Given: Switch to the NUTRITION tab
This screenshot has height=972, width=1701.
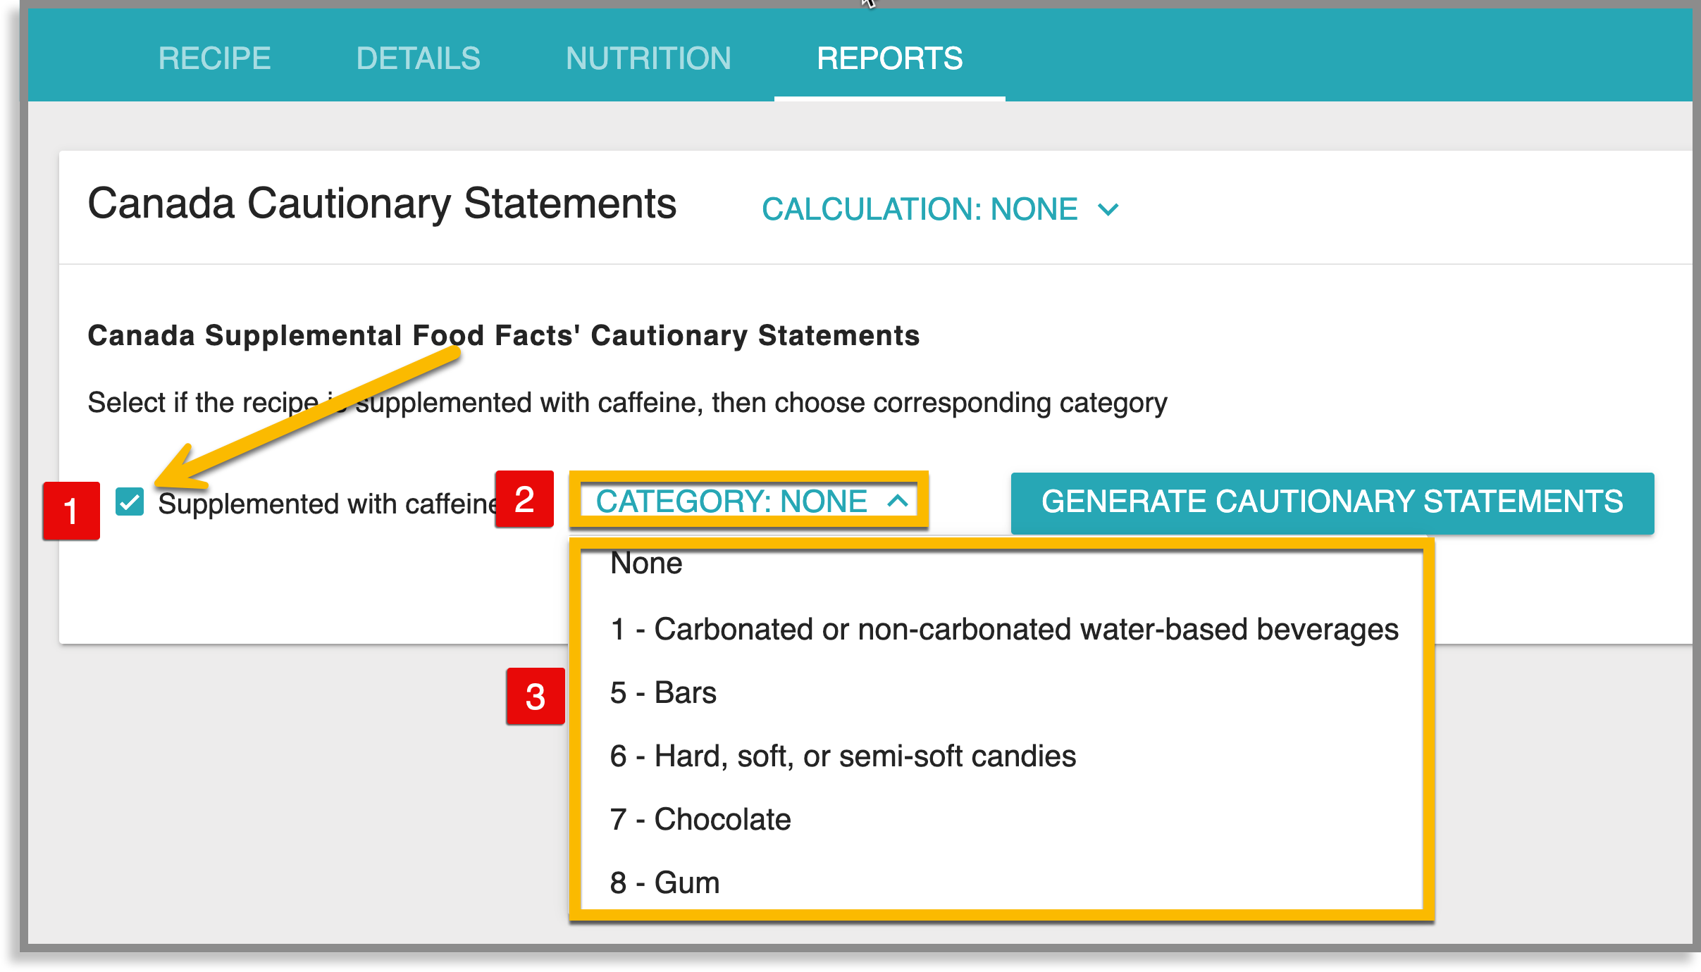Looking at the screenshot, I should point(648,58).
